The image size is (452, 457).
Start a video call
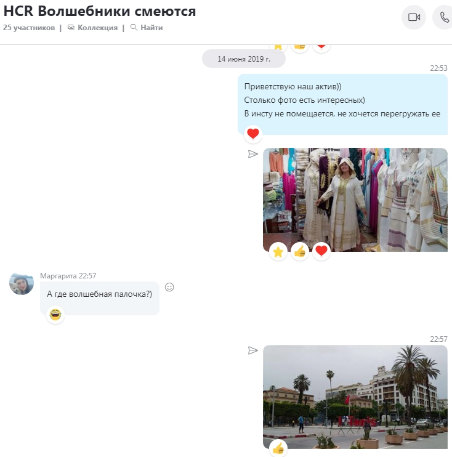pos(414,17)
